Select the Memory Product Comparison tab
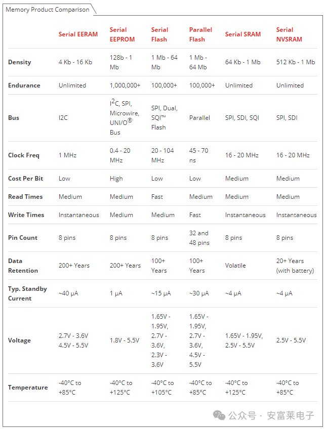Image resolution: width=325 pixels, height=429 pixels. 48,10
